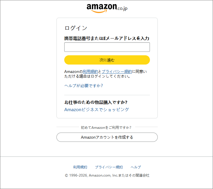Click the footer ヘルプ link
Screen dimensions: 213x189
[x=135, y=167]
